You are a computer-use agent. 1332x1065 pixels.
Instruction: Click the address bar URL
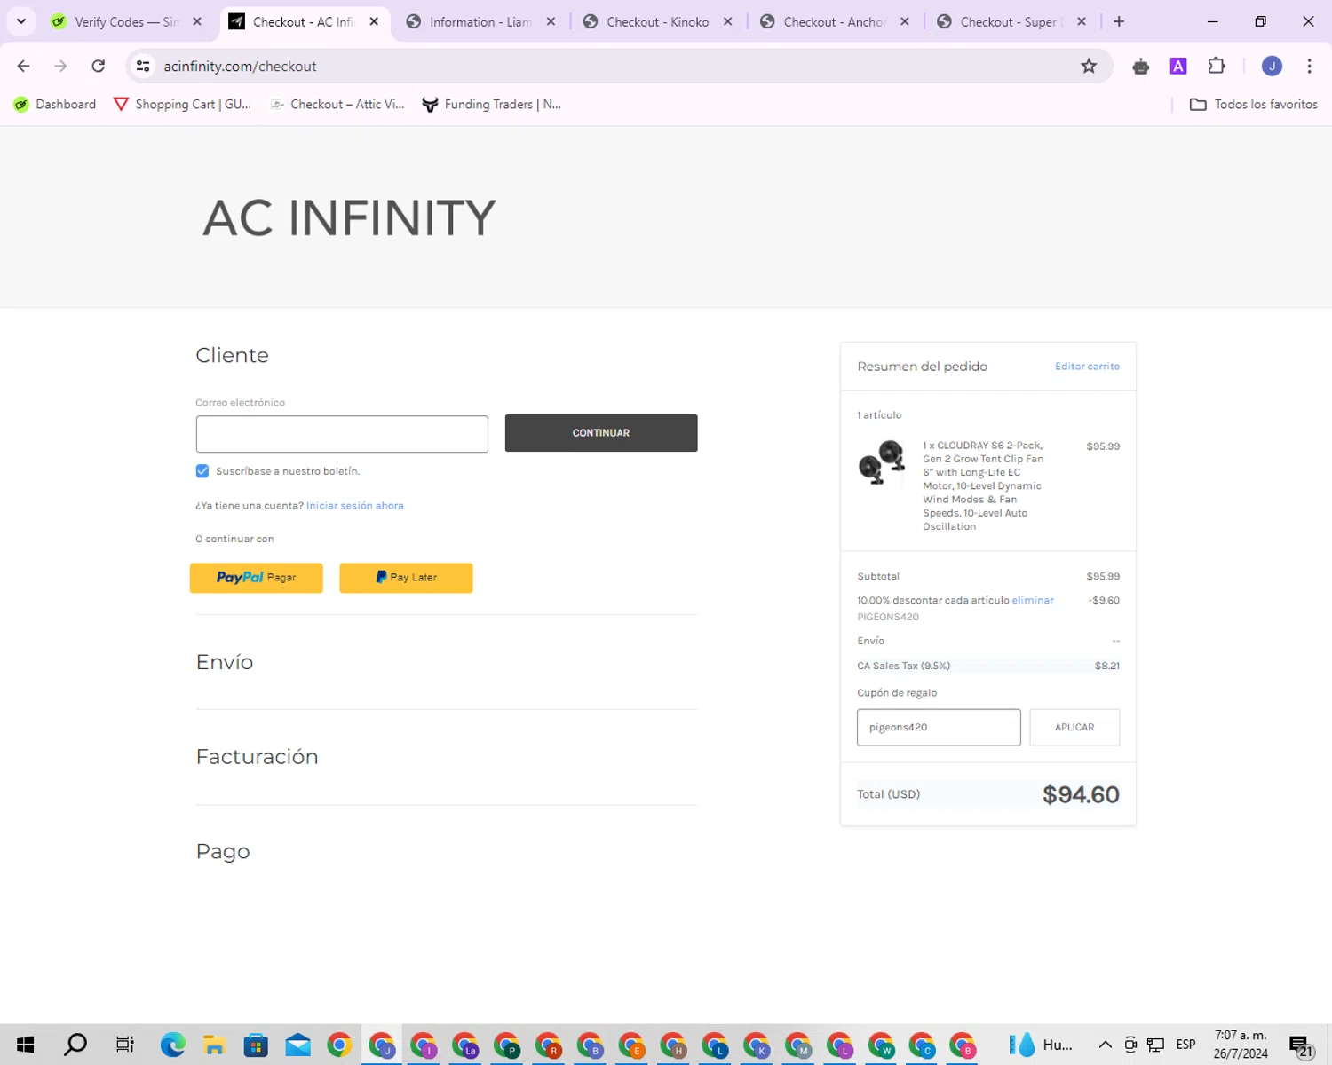pos(240,66)
